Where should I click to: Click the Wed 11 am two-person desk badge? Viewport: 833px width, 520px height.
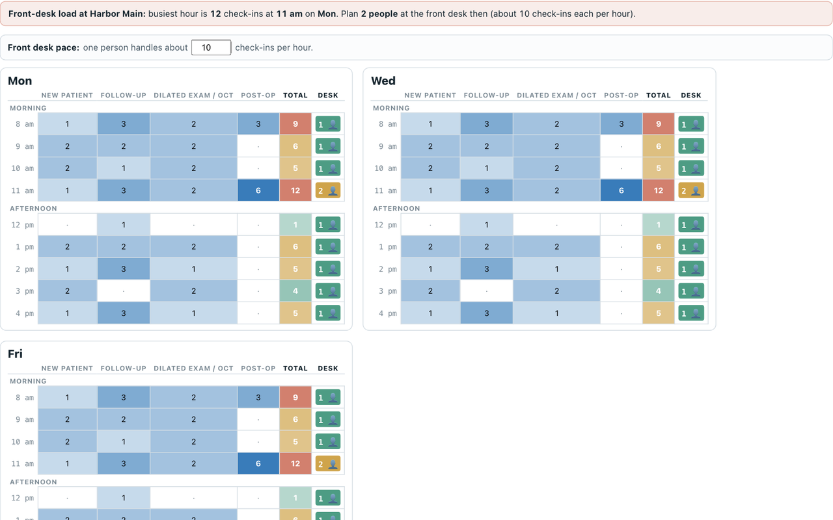(x=691, y=190)
